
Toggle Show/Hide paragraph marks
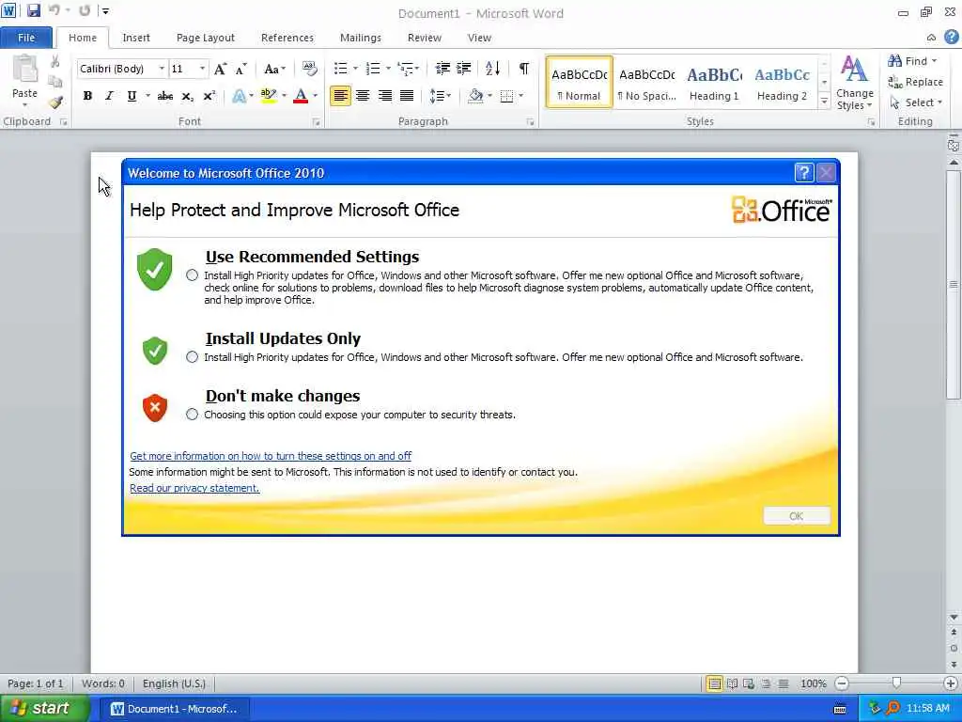pyautogui.click(x=524, y=68)
